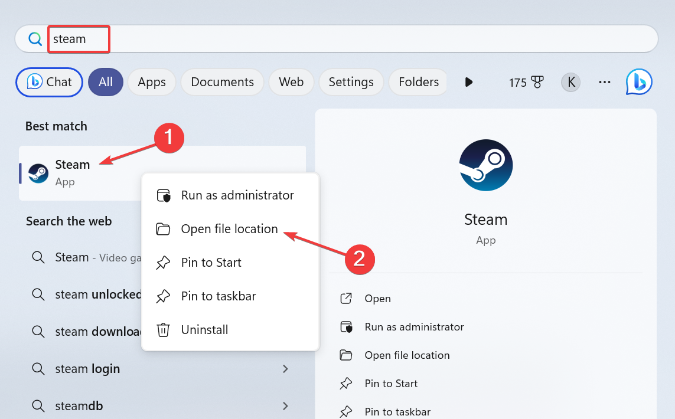
Task: Click the magnifier icon beside "steamdb"
Action: [38, 405]
